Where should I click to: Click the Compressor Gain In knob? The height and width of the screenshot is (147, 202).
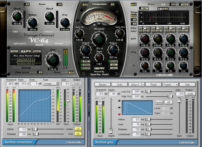(79, 33)
